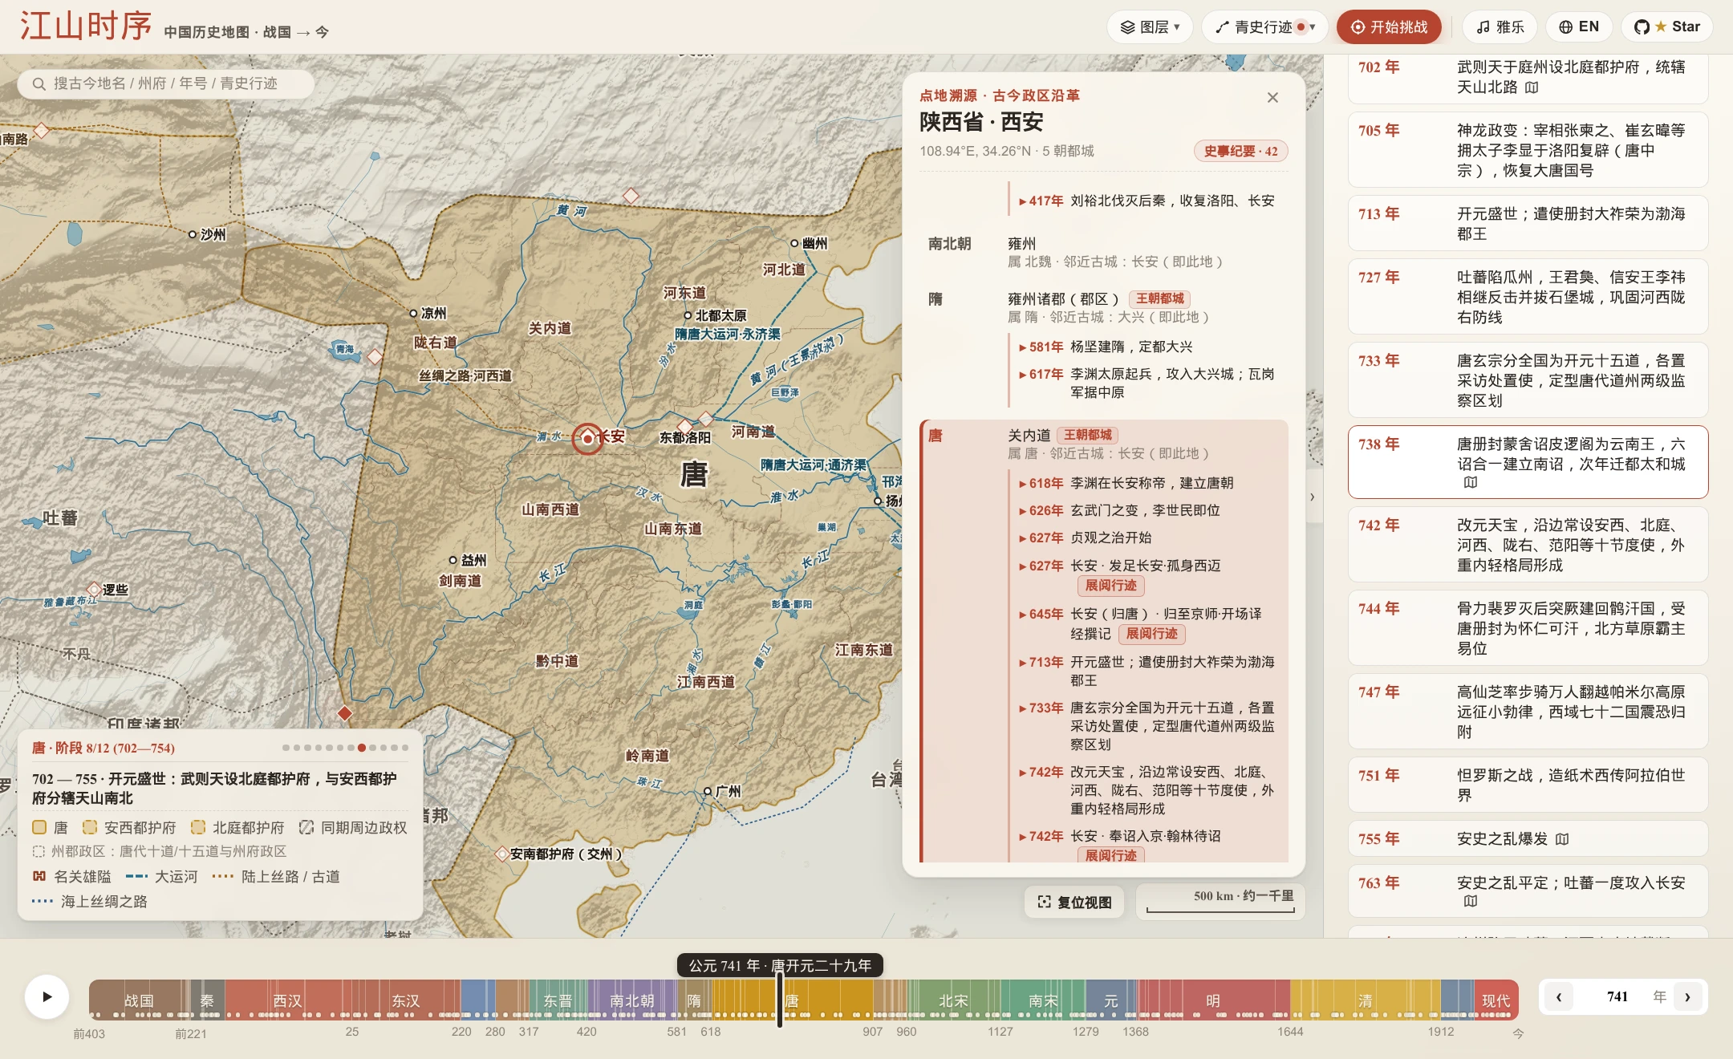
Task: Toggle the 雅乐 music button
Action: [1500, 27]
